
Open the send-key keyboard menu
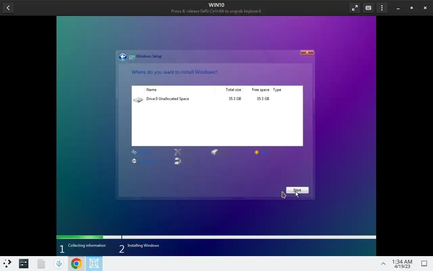coord(368,8)
